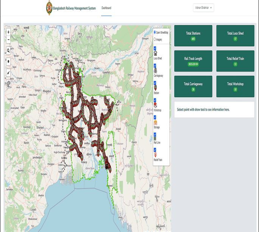Click the Aizawl city label on map

click(x=118, y=129)
